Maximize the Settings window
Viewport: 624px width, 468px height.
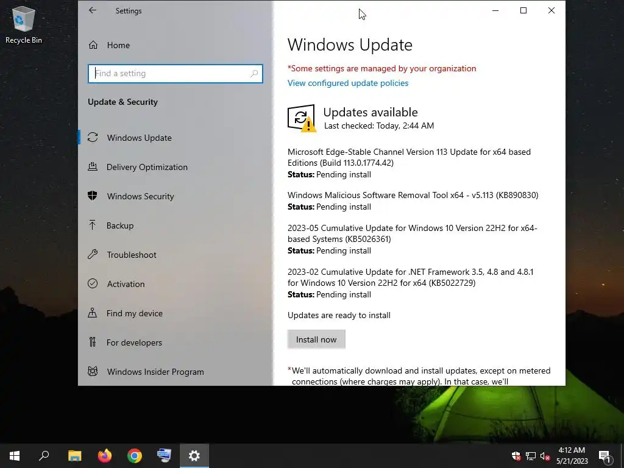coord(523,11)
